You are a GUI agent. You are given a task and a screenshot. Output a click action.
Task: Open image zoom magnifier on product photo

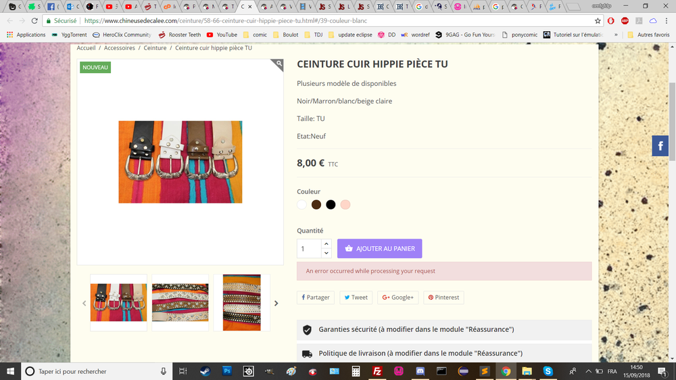point(279,65)
